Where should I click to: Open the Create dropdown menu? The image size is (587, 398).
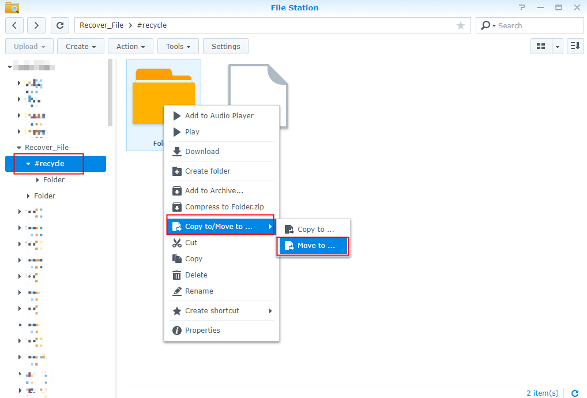80,46
